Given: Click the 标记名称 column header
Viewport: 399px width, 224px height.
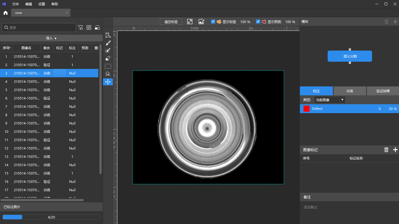Looking at the screenshot, I should (x=356, y=158).
